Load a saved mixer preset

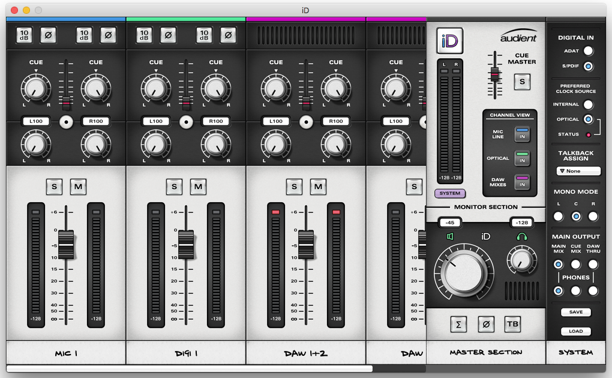(x=575, y=331)
